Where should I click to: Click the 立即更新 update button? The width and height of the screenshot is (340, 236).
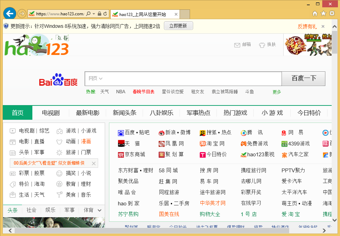coord(178,26)
